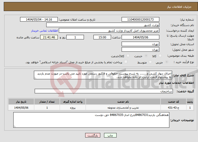Click the تاریخ نیاز column header
The width and height of the screenshot is (198, 142).
(x=21, y=102)
